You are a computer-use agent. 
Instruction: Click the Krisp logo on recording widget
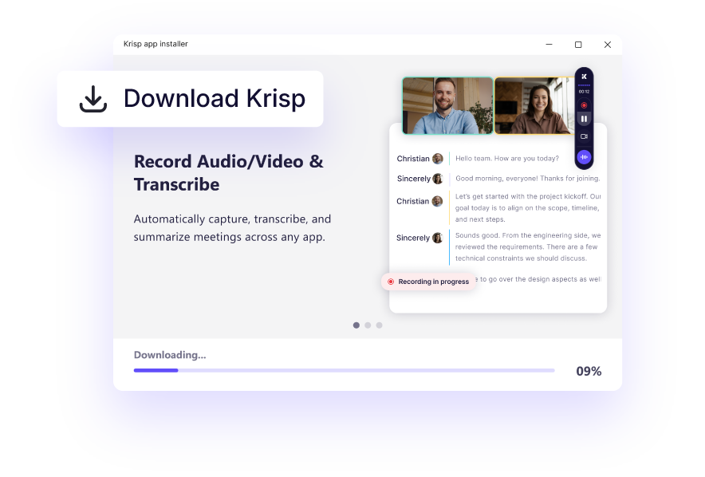click(584, 77)
